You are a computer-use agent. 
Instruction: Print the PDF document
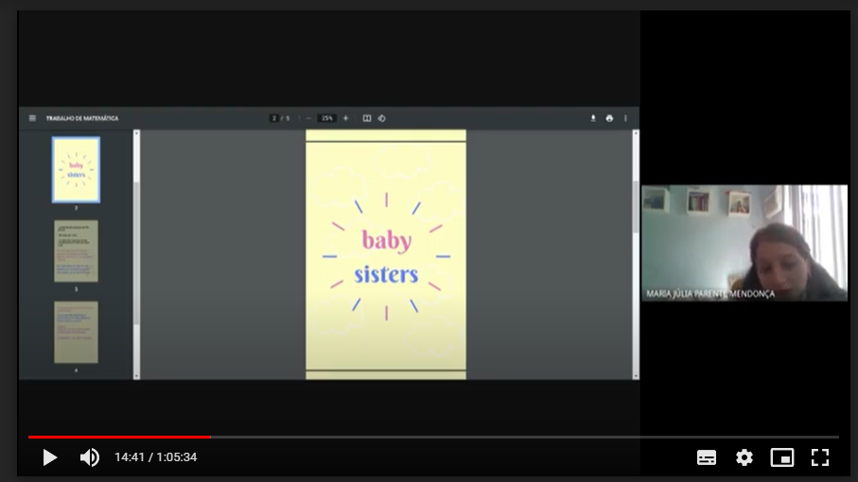609,118
